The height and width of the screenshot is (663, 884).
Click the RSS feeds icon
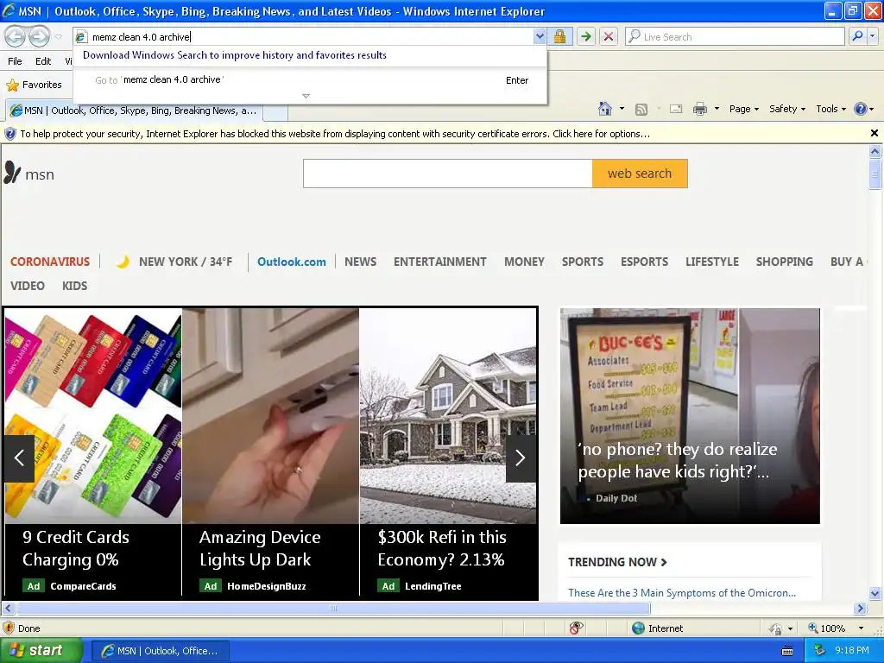pyautogui.click(x=641, y=110)
